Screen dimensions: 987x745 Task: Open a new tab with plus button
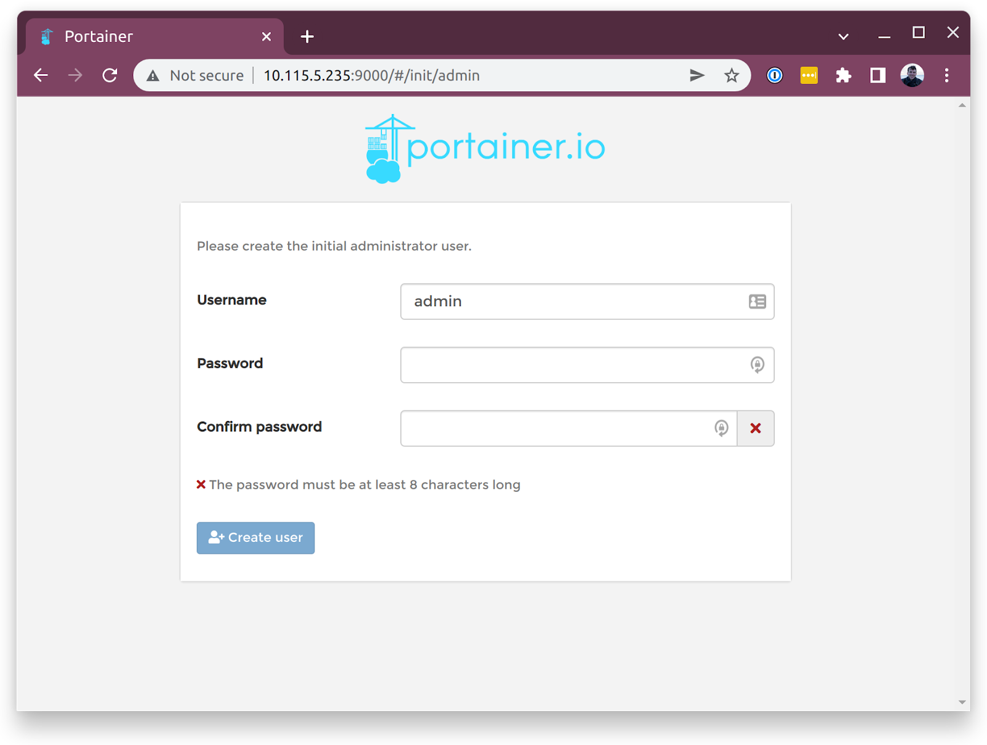[x=307, y=37]
